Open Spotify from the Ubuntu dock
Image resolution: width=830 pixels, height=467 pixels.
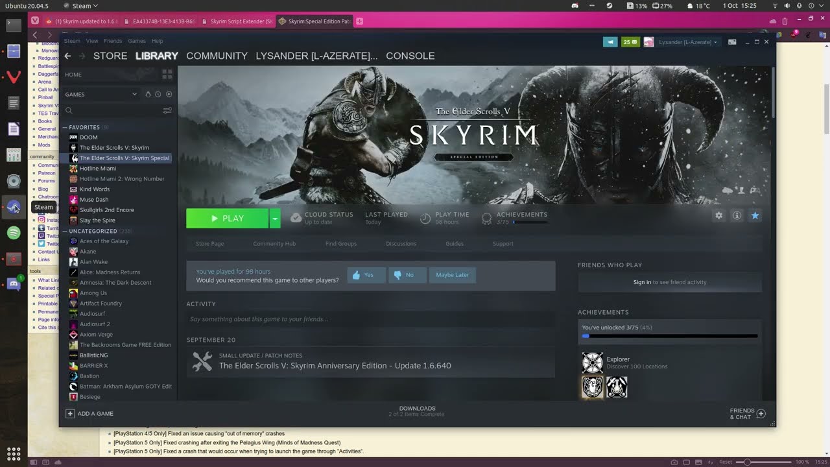point(14,232)
